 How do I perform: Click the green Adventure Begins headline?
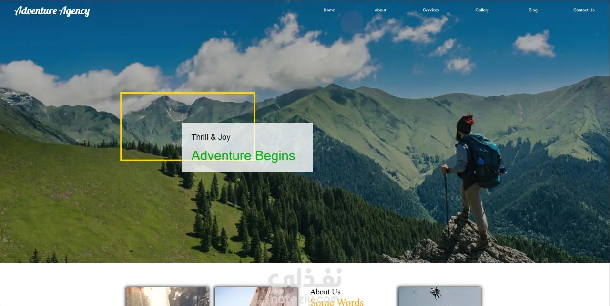[243, 155]
